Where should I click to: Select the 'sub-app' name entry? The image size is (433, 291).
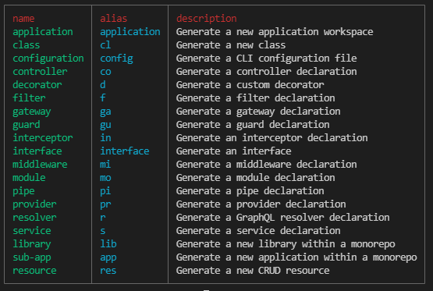click(x=32, y=257)
